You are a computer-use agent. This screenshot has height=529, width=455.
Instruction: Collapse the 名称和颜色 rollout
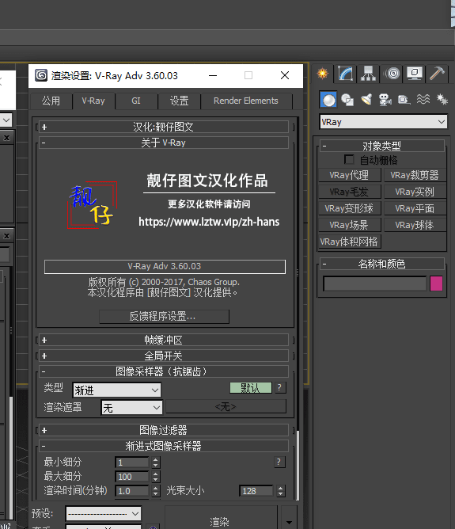382,264
